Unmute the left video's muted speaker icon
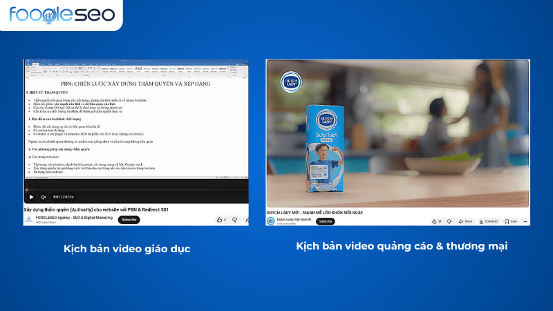Viewport: 553px width, 311px height. pyautogui.click(x=43, y=197)
